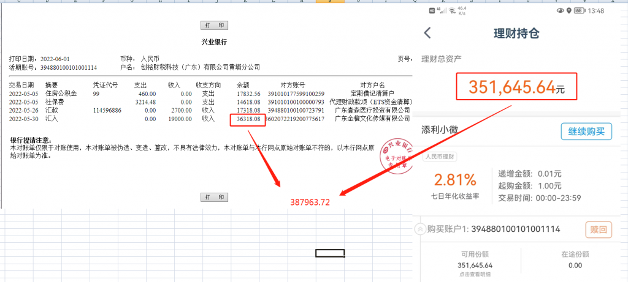Click the 可用份额 label
Screen dimensions: 628x282
click(475, 254)
